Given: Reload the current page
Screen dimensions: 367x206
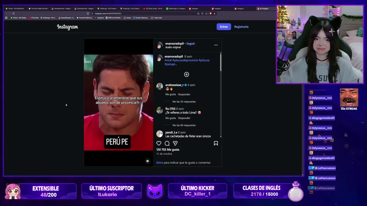Looking at the screenshot, I should pos(13,13).
